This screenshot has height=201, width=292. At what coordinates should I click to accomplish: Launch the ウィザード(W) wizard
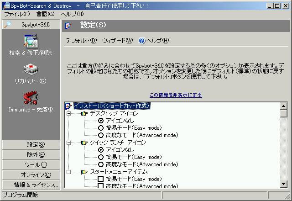coord(118,41)
